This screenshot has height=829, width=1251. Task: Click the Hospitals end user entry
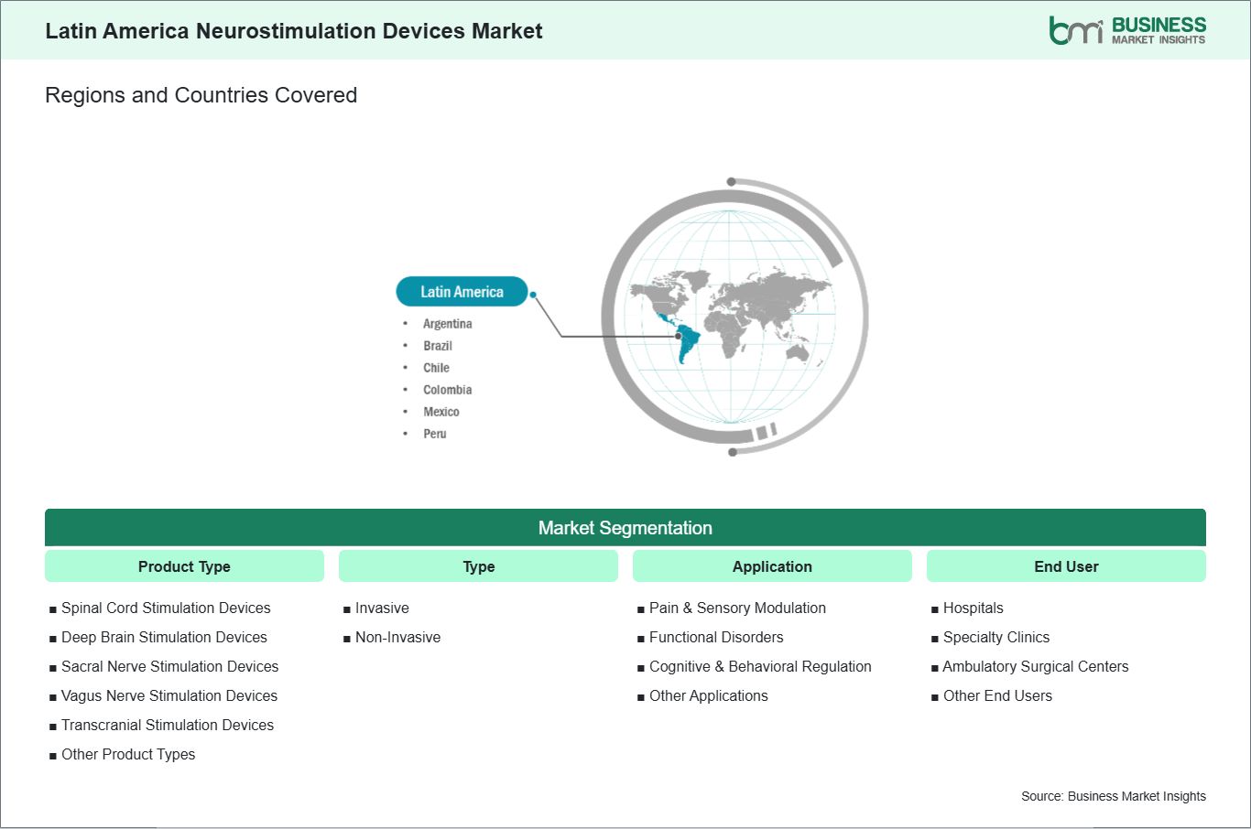click(x=973, y=608)
